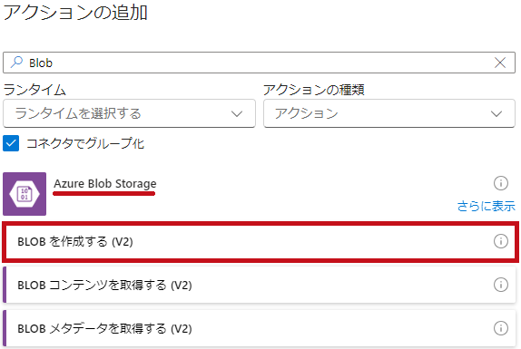The height and width of the screenshot is (349, 521).
Task: Click the chevron of the ランタイム dropdown
Action: [x=237, y=114]
